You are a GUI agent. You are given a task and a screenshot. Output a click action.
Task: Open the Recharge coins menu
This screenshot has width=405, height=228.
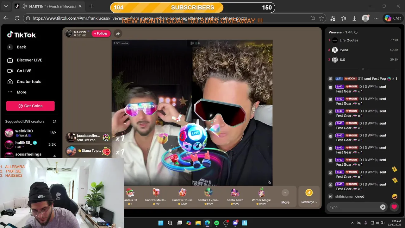(309, 197)
